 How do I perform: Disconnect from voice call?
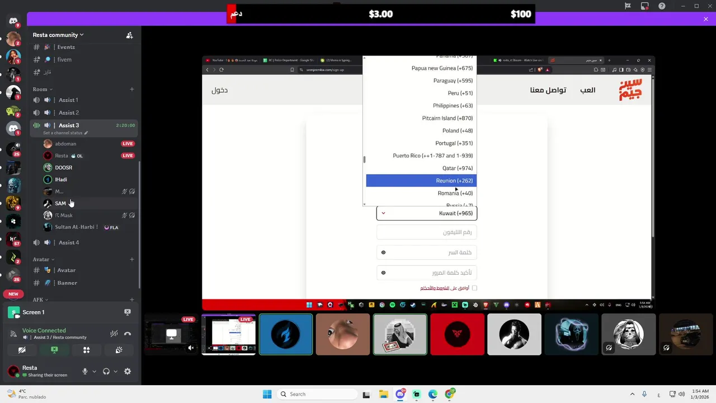pos(128,334)
